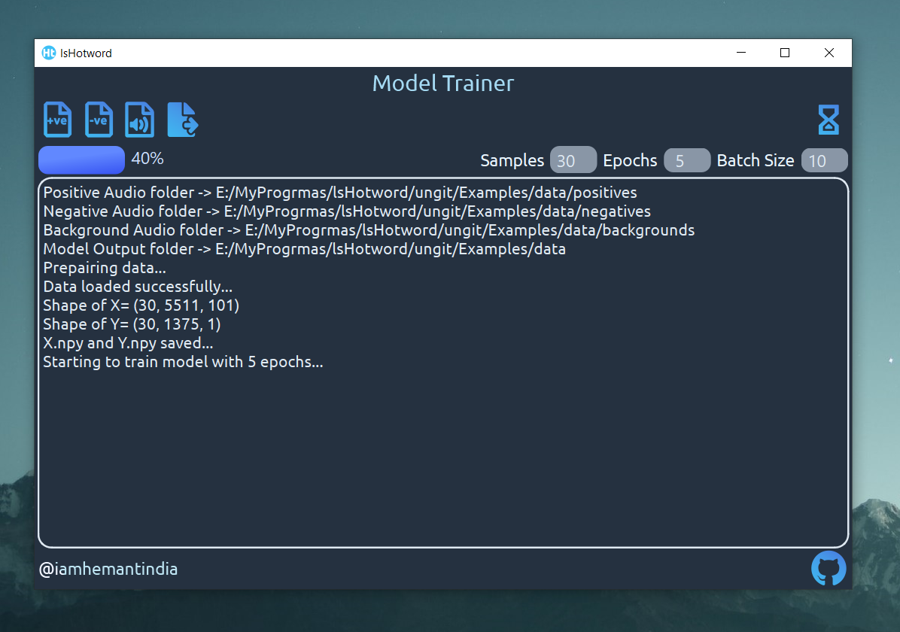The height and width of the screenshot is (632, 900).
Task: Click the 'Prepairing data...' log line
Action: point(105,268)
